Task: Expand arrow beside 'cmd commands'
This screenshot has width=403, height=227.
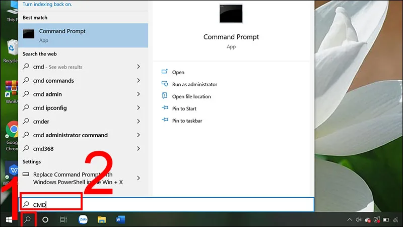Action: coord(139,81)
